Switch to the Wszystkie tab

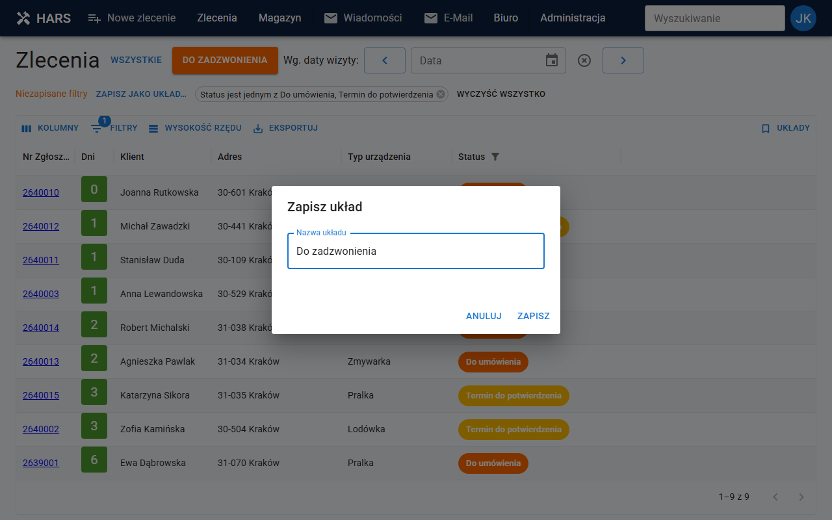click(x=136, y=60)
